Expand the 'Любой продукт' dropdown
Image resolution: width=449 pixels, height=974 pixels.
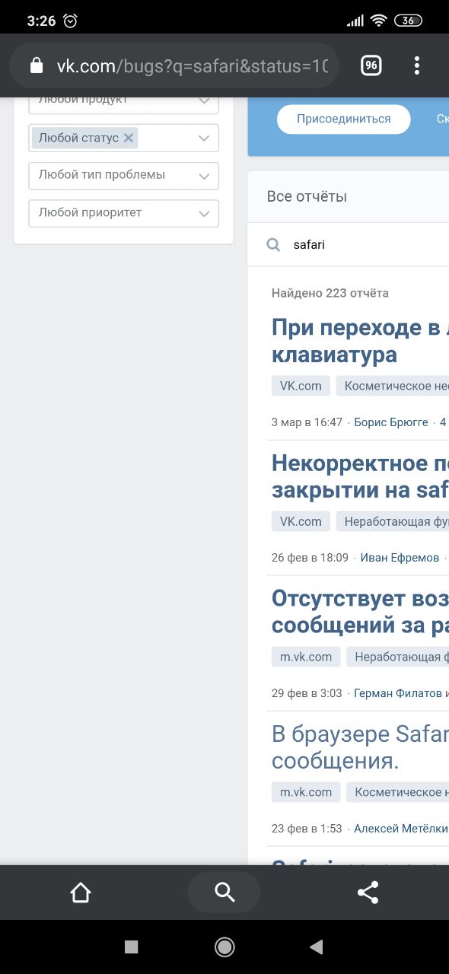click(123, 104)
